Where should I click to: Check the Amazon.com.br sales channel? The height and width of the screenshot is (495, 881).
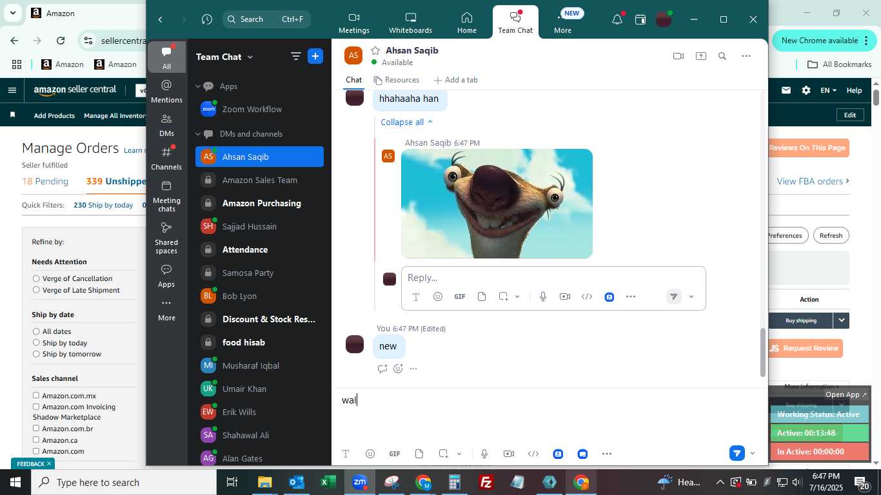(36, 428)
